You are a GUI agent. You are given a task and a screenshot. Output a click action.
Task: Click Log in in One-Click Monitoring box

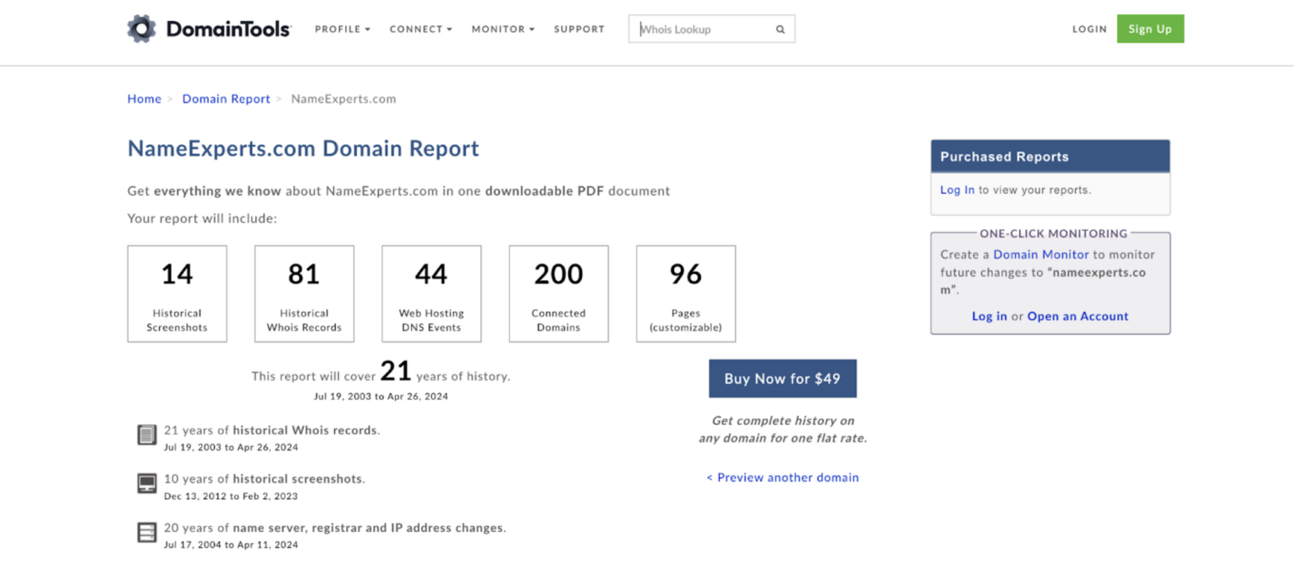click(x=989, y=316)
